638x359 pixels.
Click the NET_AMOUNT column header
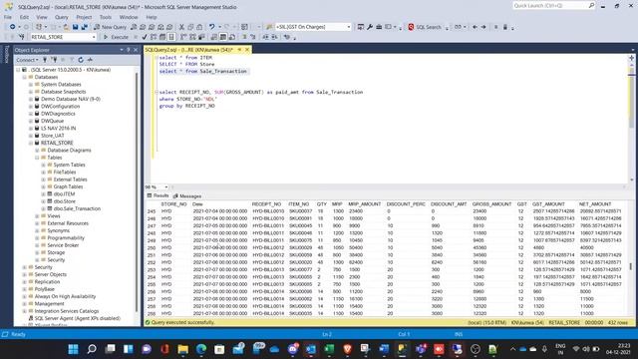click(595, 203)
